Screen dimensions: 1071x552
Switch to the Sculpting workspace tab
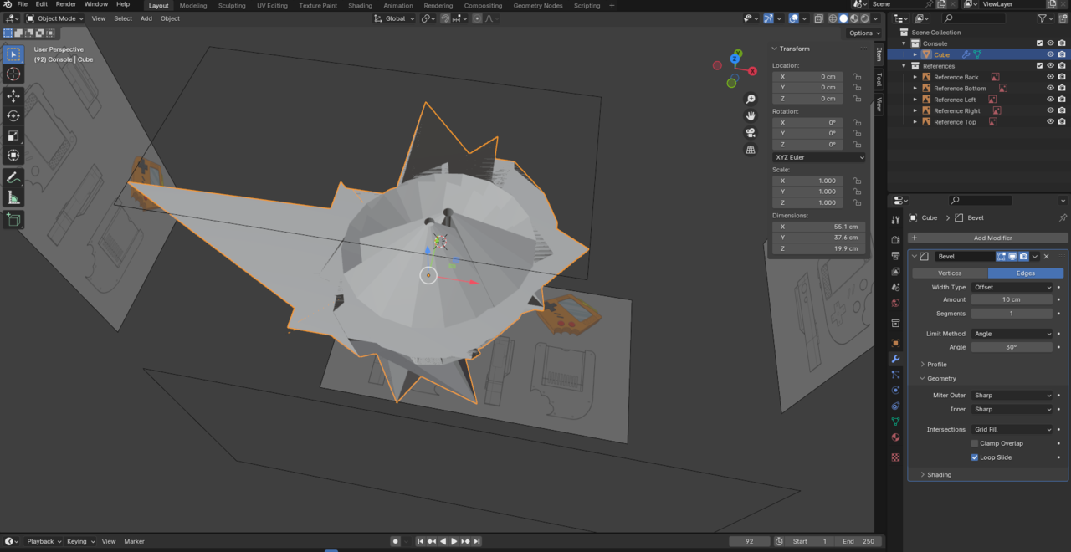point(232,6)
